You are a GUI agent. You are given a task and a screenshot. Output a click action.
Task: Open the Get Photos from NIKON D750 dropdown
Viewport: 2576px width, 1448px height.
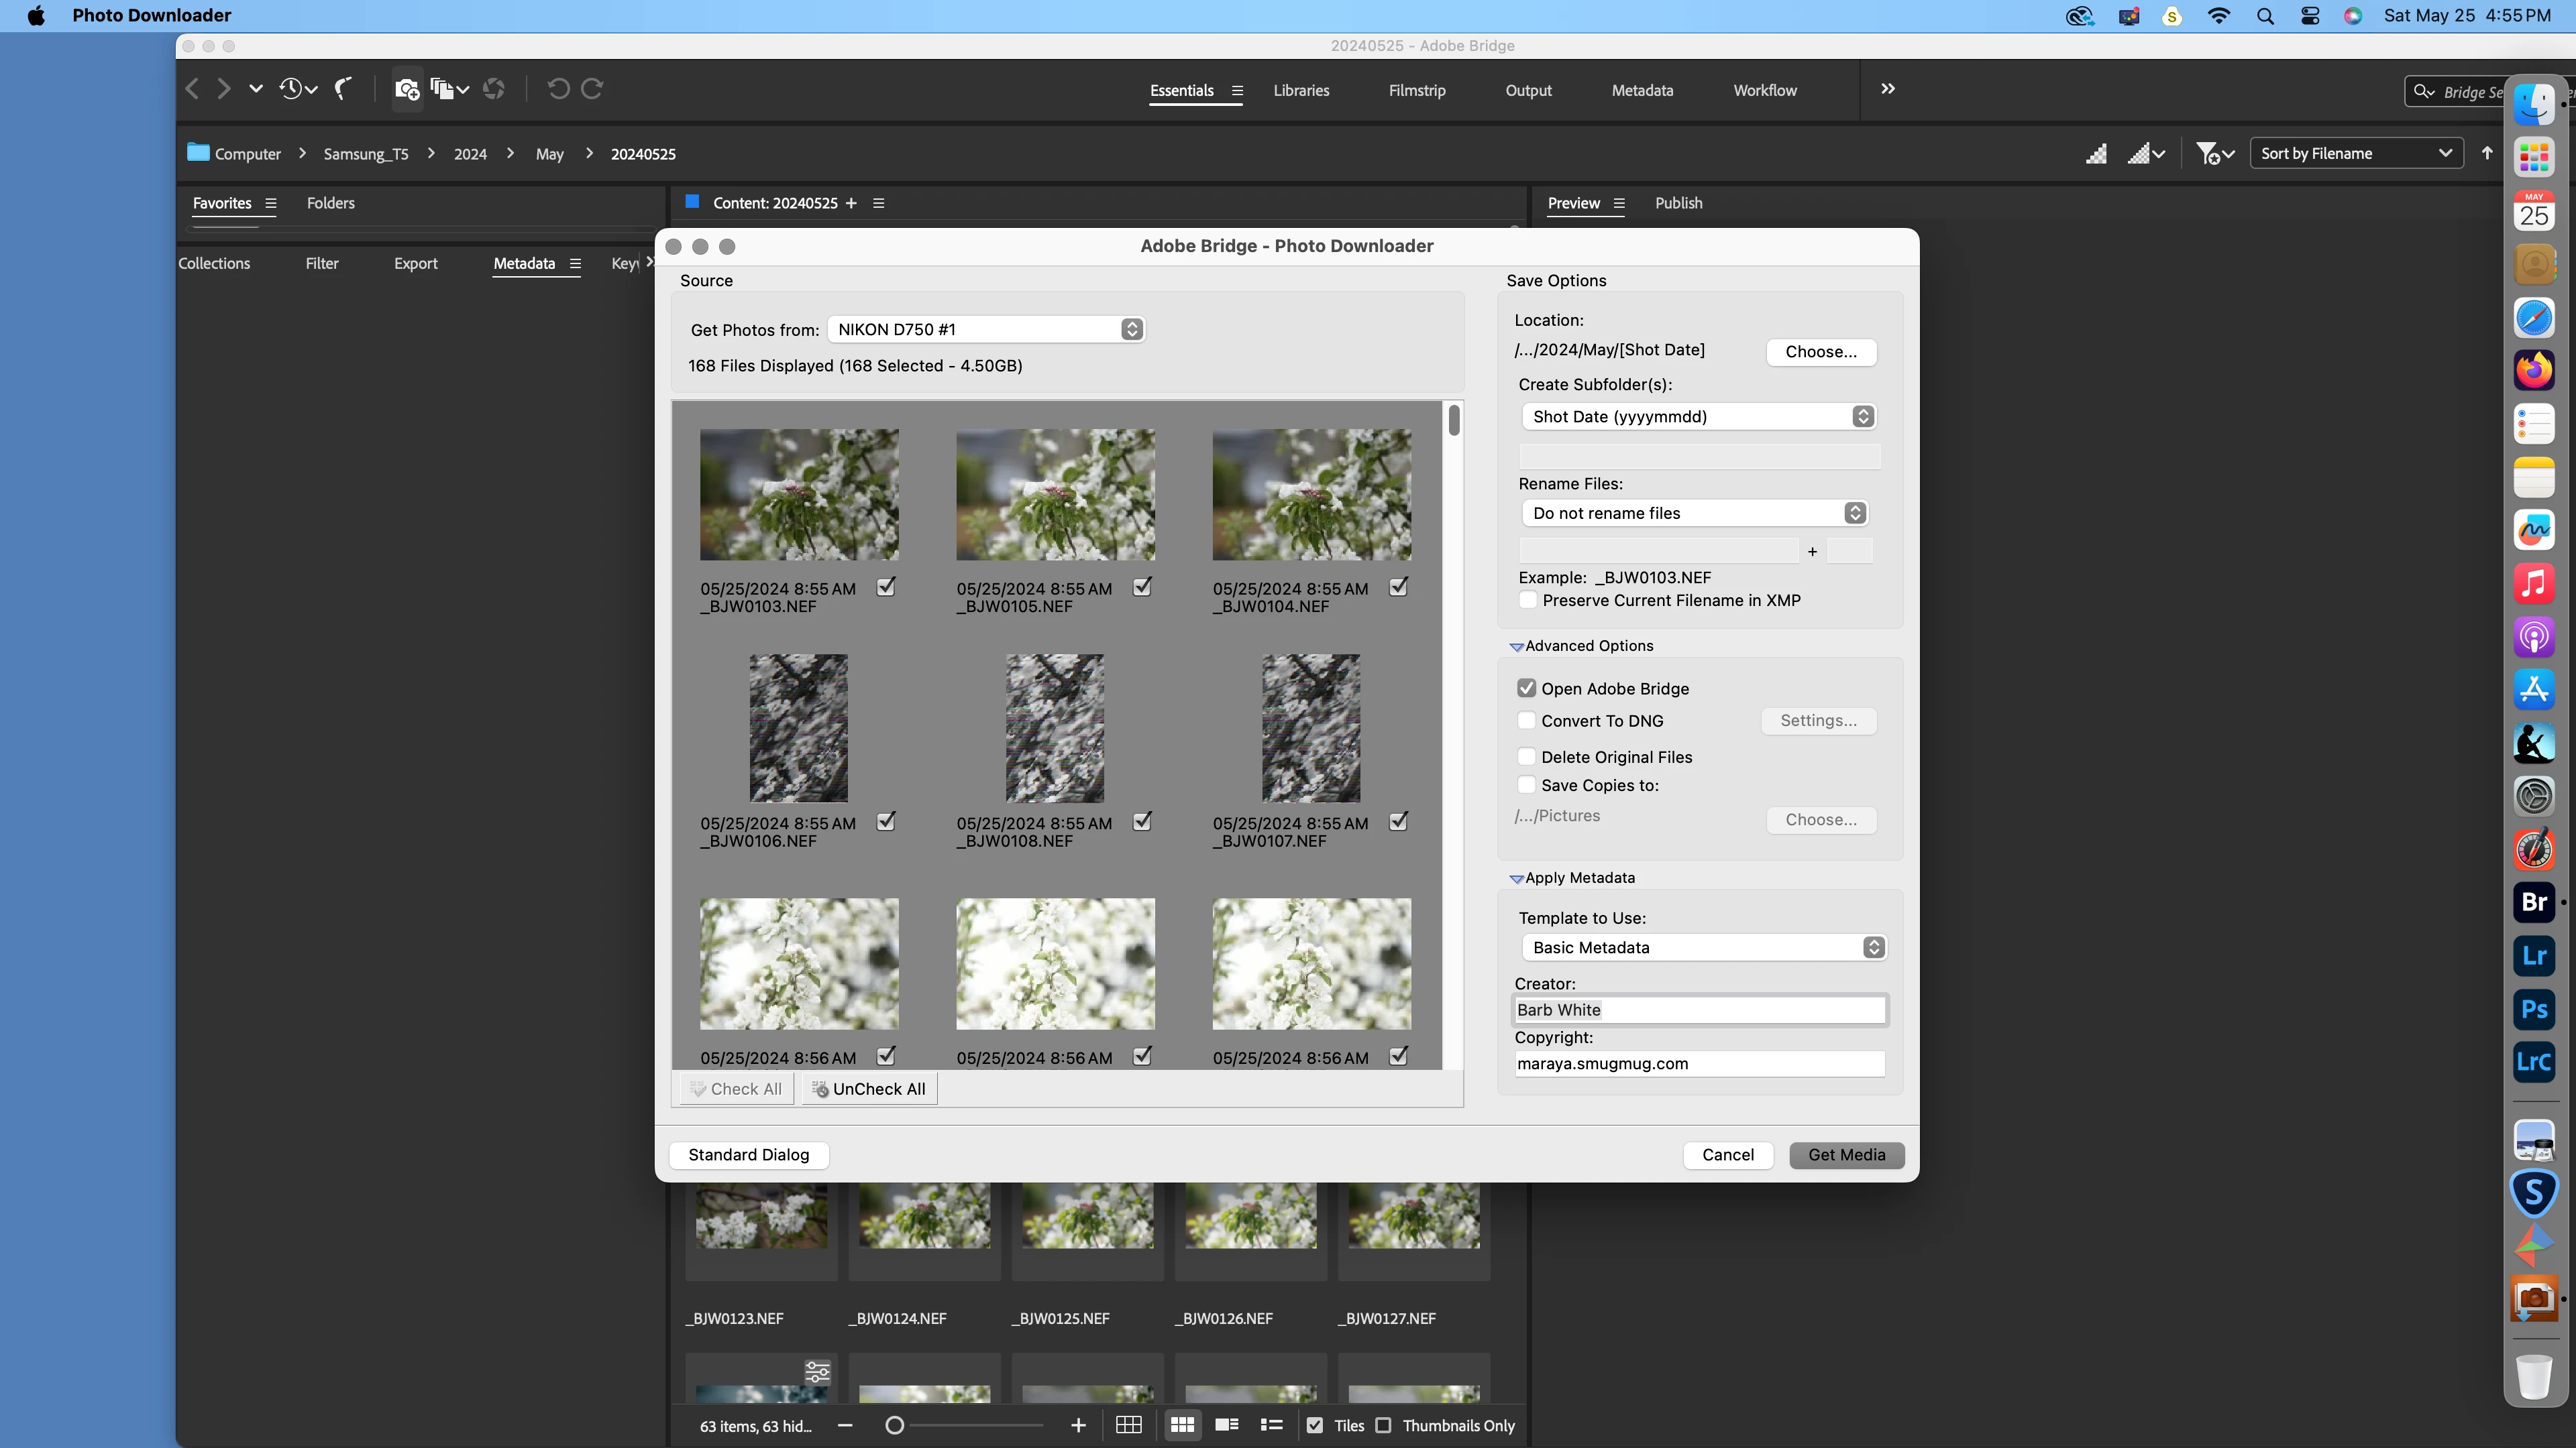click(985, 330)
